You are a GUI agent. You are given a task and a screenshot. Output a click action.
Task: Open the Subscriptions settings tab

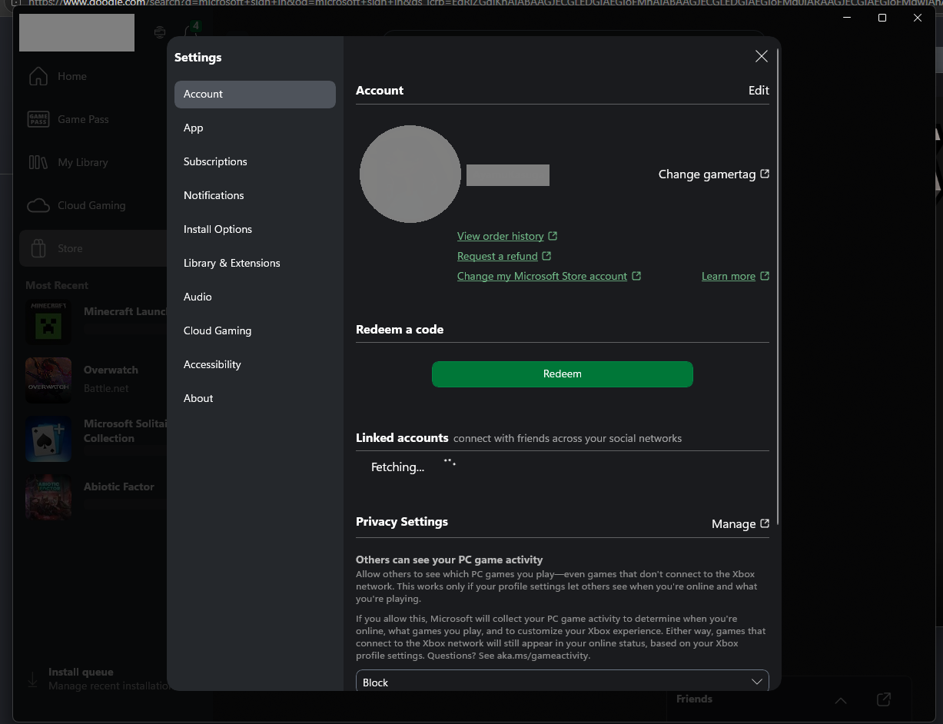point(255,161)
